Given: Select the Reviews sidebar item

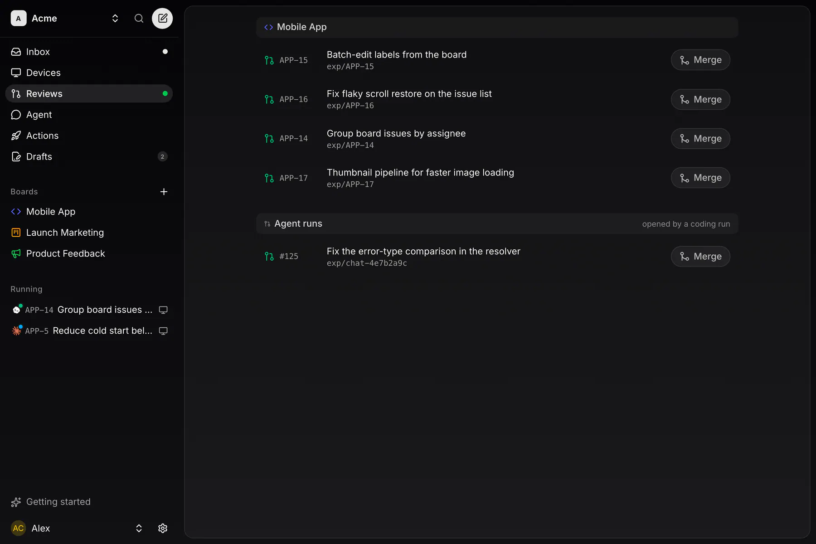Looking at the screenshot, I should click(89, 93).
